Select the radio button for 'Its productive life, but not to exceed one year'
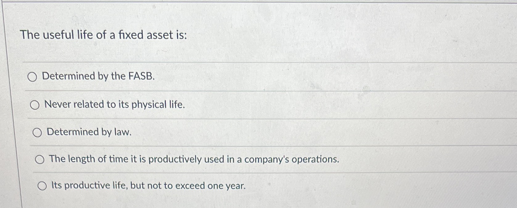The height and width of the screenshot is (208, 517). pyautogui.click(x=42, y=185)
